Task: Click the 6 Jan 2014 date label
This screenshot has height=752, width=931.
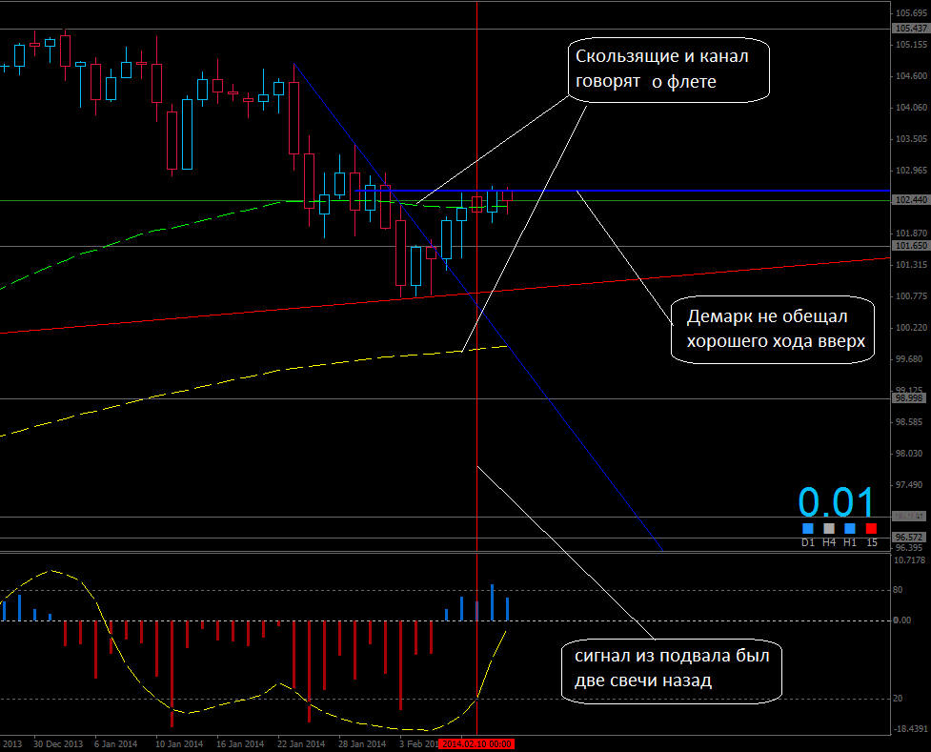Action: click(116, 743)
